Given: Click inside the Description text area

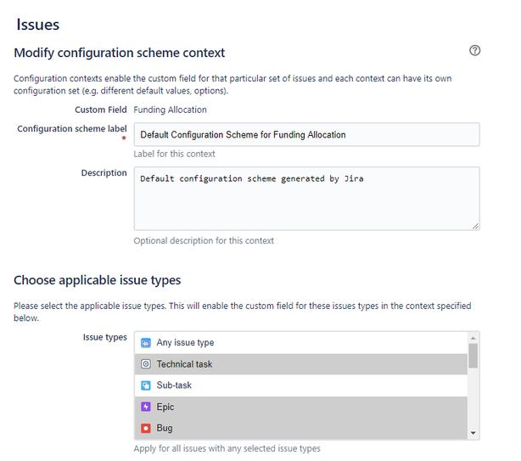Looking at the screenshot, I should pos(306,199).
